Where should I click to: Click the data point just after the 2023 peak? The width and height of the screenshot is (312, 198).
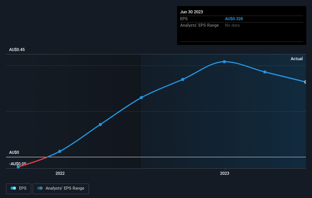pyautogui.click(x=265, y=72)
